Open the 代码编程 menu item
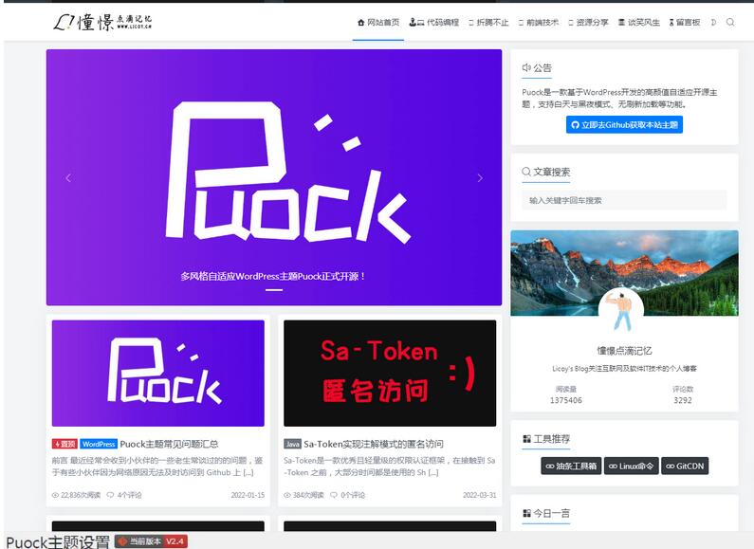 (x=434, y=22)
